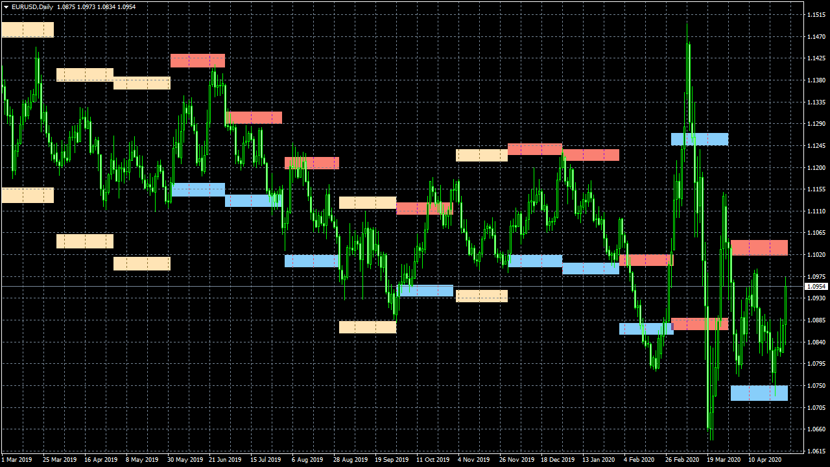Click the EURUSD,Daily chart title text
830x467 pixels.
pos(32,6)
